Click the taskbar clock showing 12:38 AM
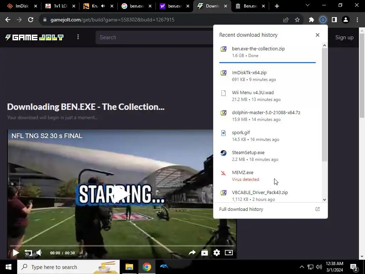The height and width of the screenshot is (274, 365). tap(334, 267)
